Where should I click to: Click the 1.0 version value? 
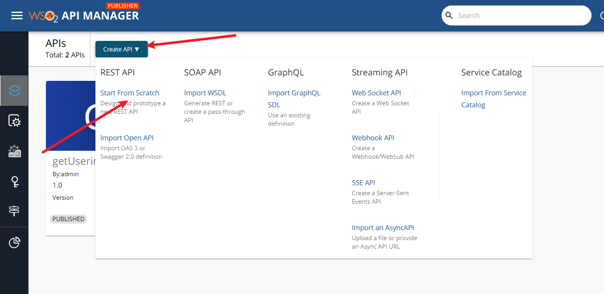pyautogui.click(x=57, y=185)
